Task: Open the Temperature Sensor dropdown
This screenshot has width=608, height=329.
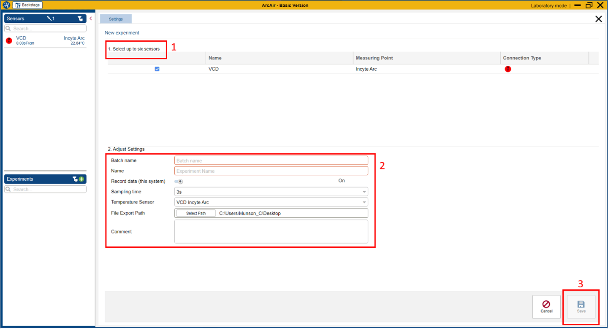Action: click(271, 202)
